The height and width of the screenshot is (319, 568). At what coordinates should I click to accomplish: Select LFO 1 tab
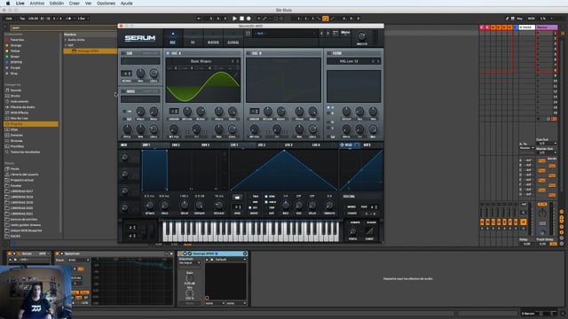[234, 145]
